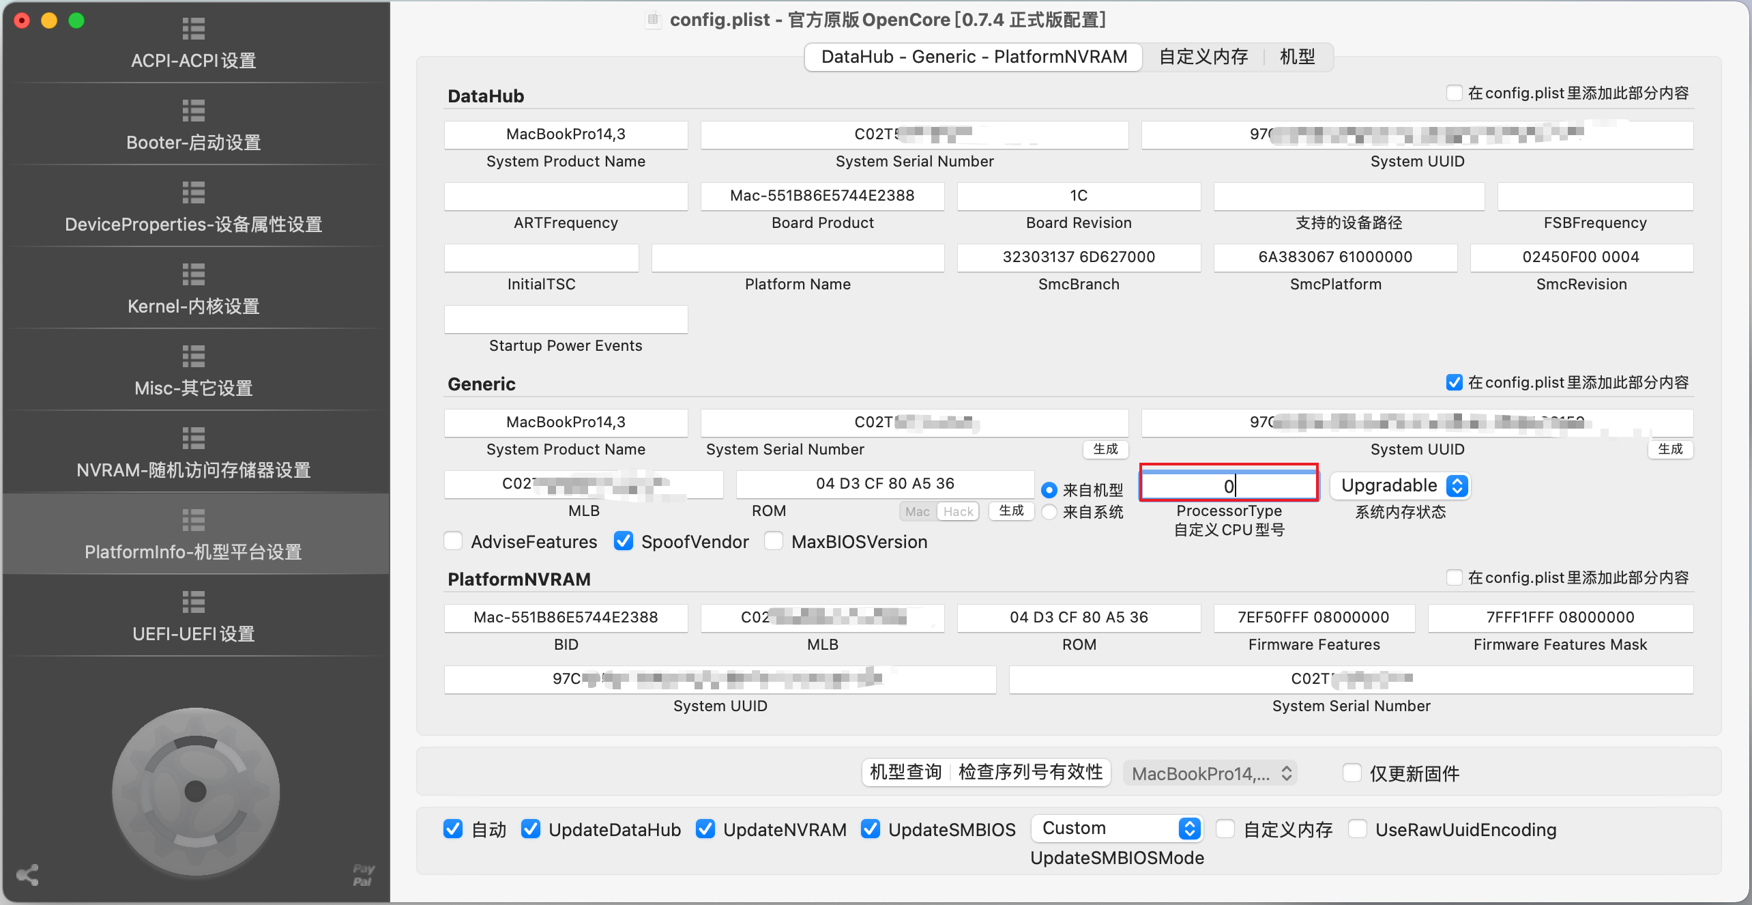Enable the UseRawUuidEncoding checkbox

coord(1358,829)
